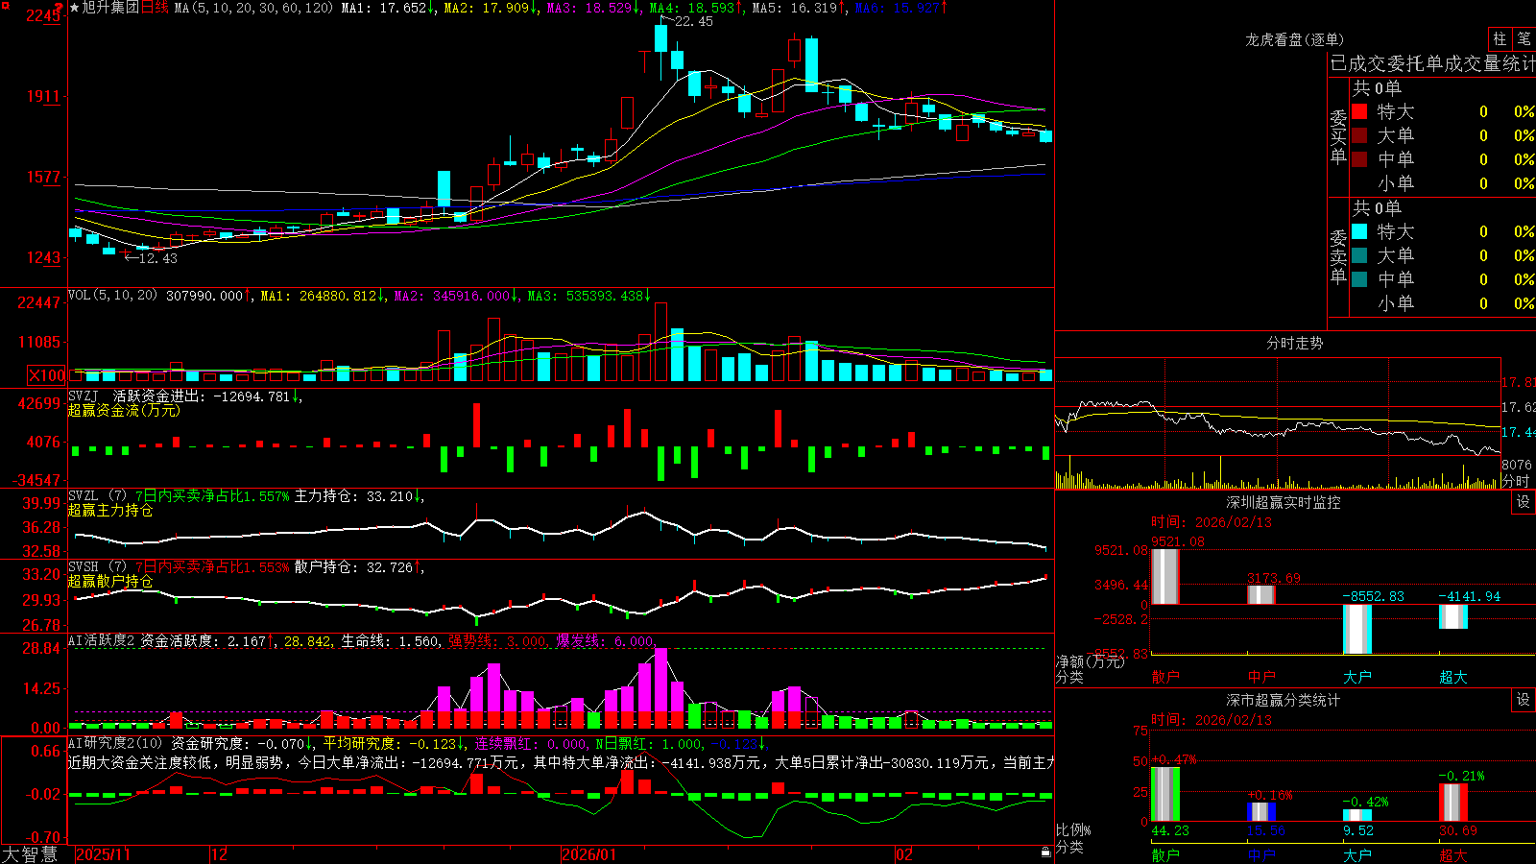Click the 旭升集团 stock name
Screen dimensions: 1536x864
tap(110, 8)
